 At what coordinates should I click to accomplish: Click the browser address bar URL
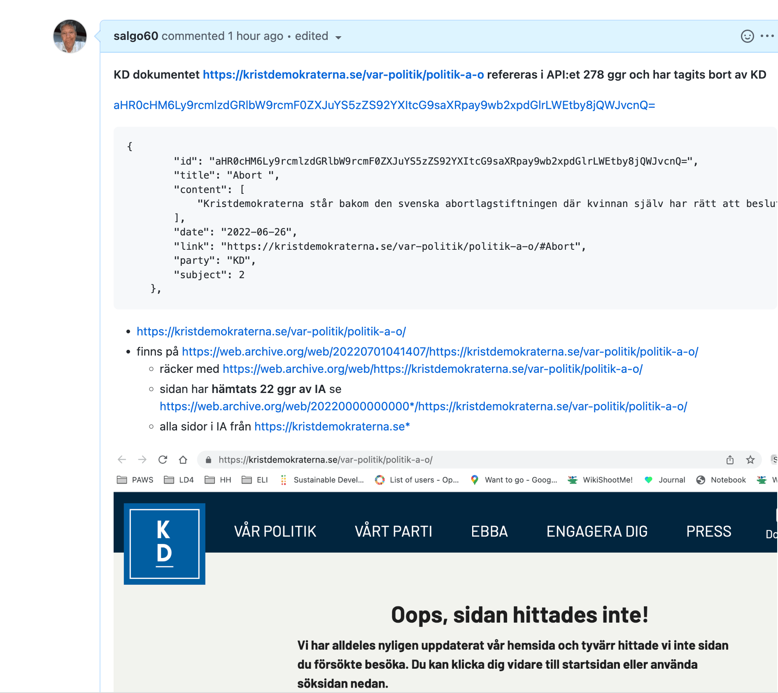click(325, 460)
